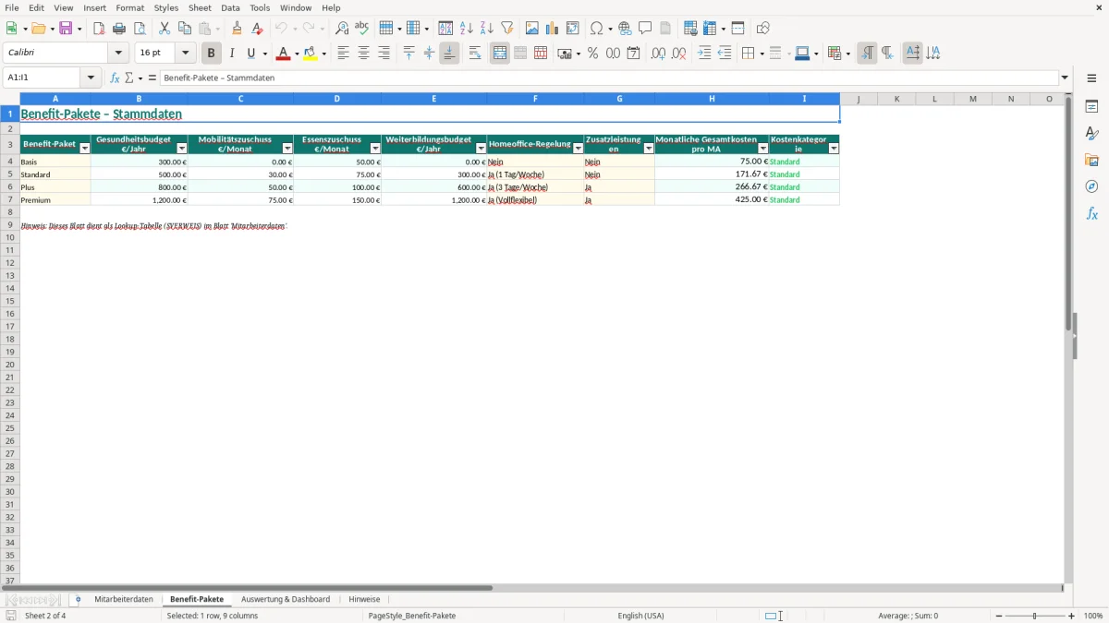This screenshot has height=623, width=1109.
Task: Click Split Window icon
Action: tap(738, 29)
